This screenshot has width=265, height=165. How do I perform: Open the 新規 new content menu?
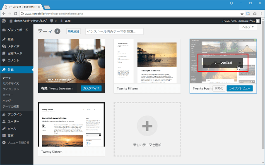[x=65, y=21]
